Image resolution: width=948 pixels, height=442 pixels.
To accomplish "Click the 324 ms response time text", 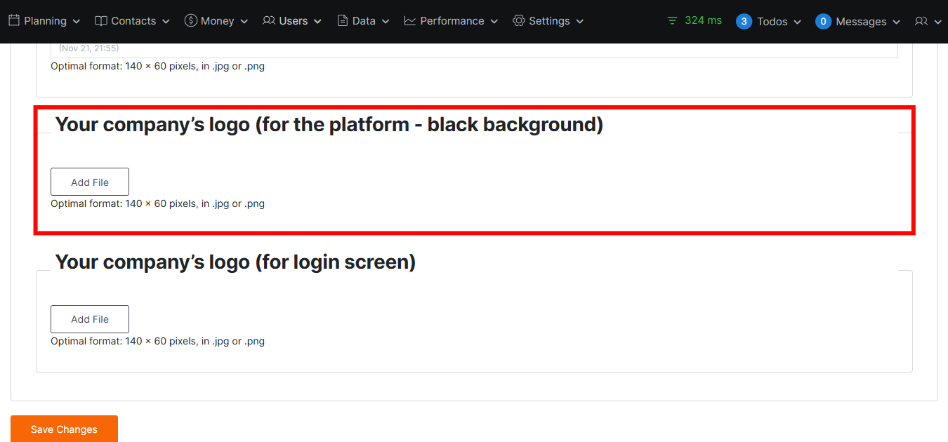I will pos(703,20).
